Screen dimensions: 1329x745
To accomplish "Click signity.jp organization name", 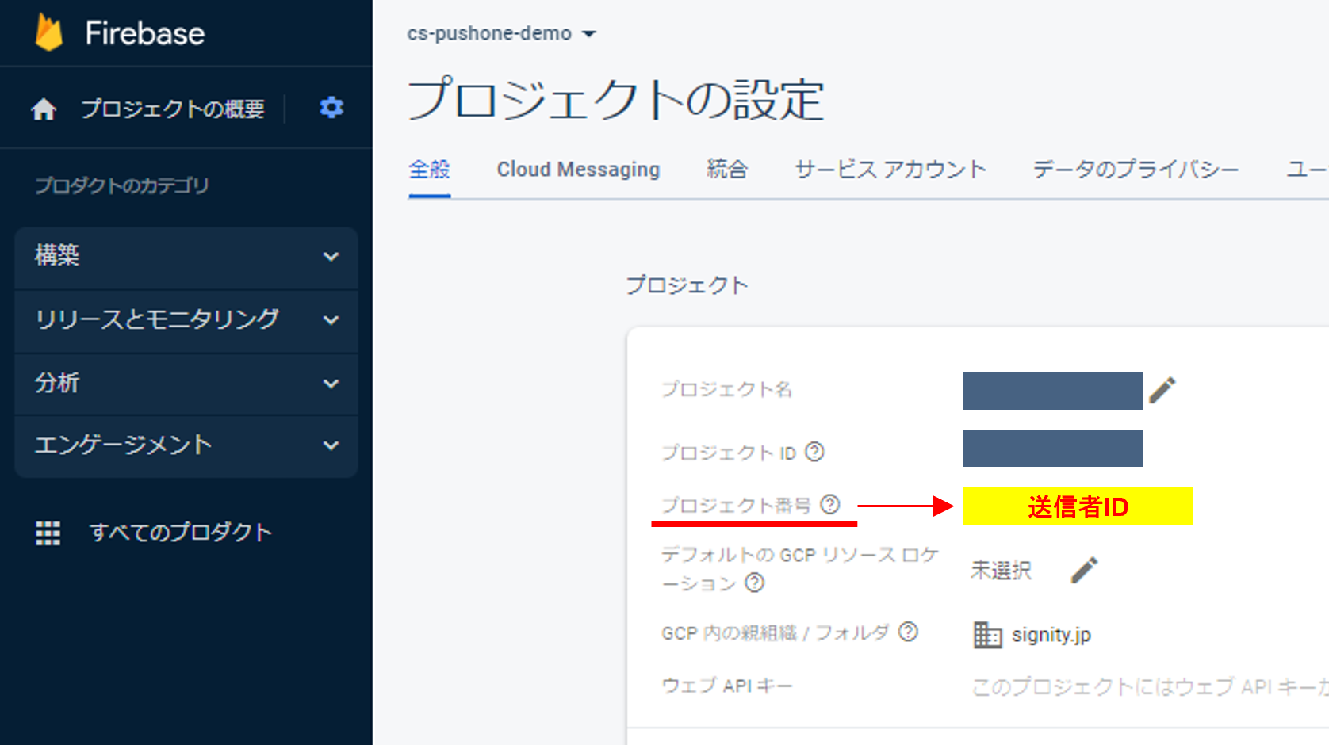I will (1051, 635).
